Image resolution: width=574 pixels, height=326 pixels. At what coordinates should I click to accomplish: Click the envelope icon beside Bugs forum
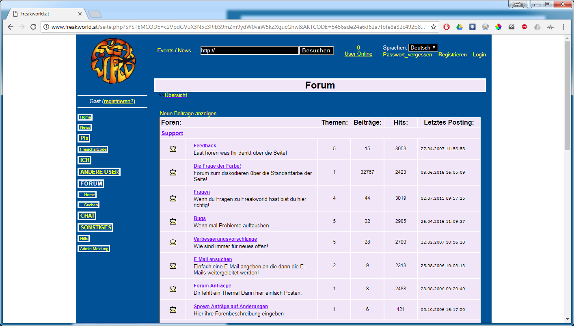tap(173, 222)
